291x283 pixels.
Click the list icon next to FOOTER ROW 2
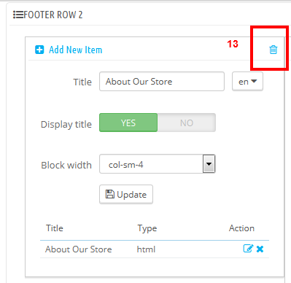[18, 15]
